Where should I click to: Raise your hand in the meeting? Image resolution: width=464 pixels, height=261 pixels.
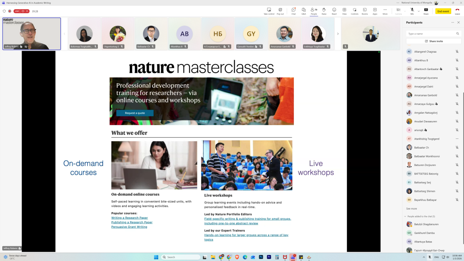point(324,11)
